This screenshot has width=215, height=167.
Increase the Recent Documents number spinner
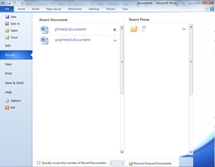tap(123, 162)
